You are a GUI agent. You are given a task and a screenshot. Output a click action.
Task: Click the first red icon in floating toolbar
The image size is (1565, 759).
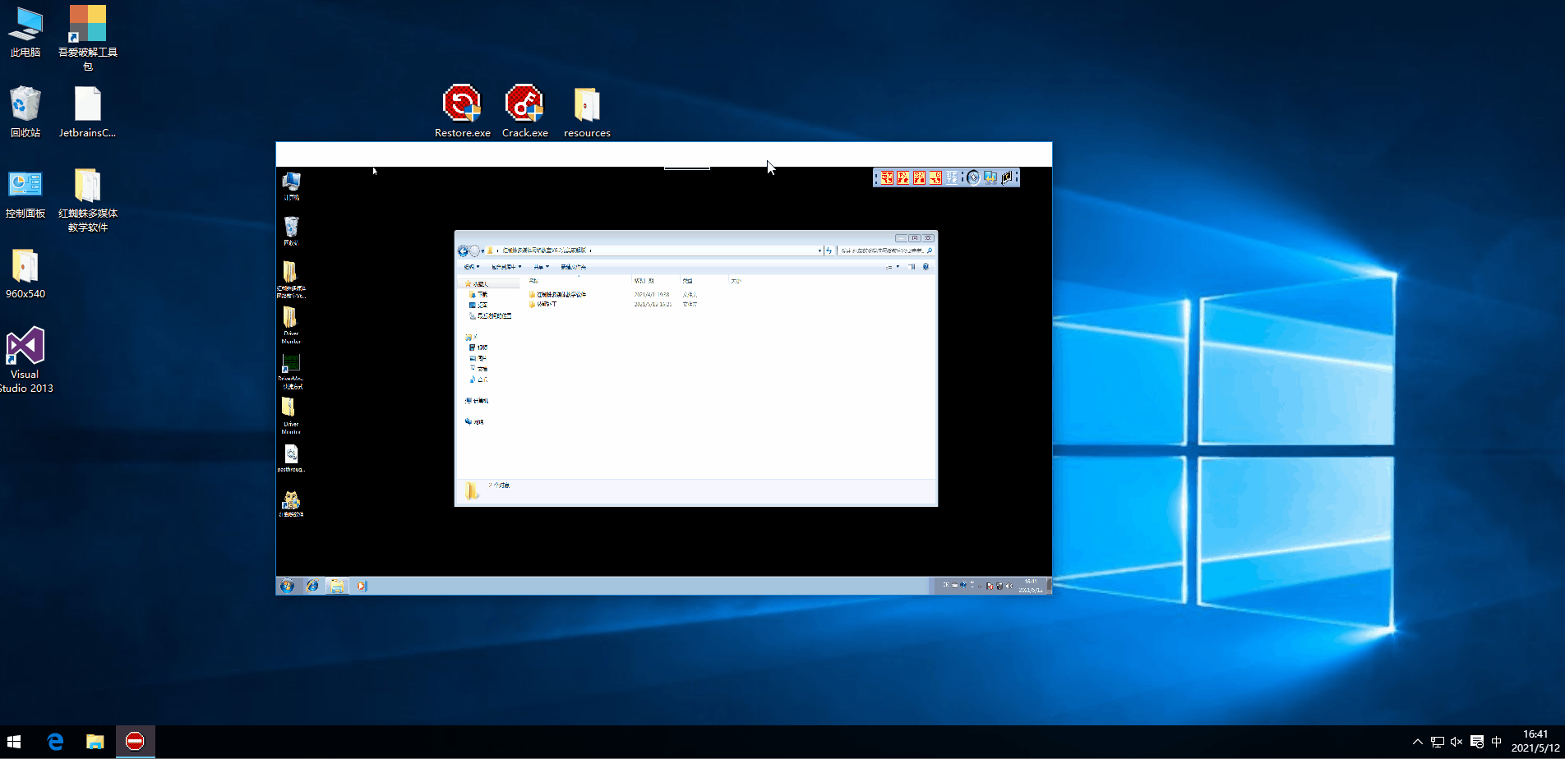point(887,177)
